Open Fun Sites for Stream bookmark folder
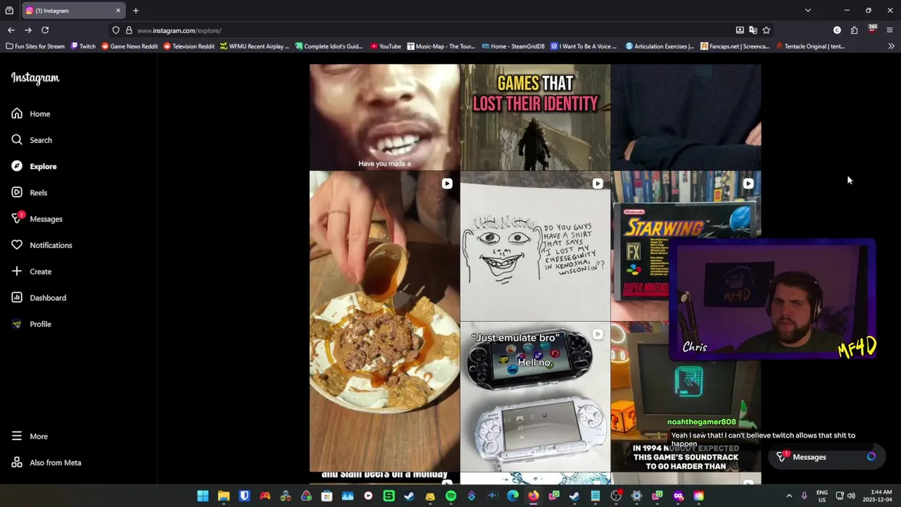This screenshot has width=901, height=507. [x=35, y=46]
